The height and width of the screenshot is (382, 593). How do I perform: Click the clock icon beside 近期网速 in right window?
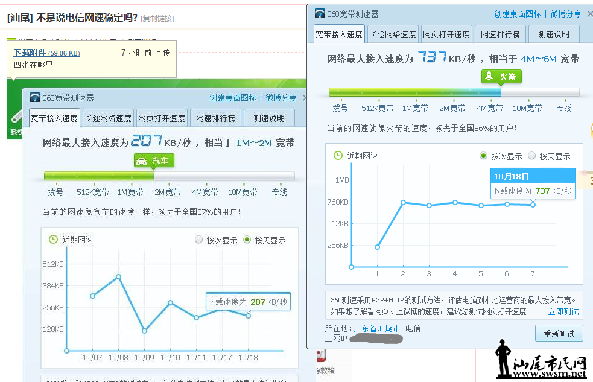pyautogui.click(x=338, y=156)
